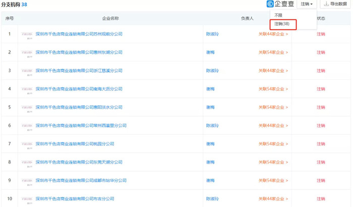
Task: Expand 关联54家企业 in the 惠阳淡水分公司 row
Action: click(273, 107)
